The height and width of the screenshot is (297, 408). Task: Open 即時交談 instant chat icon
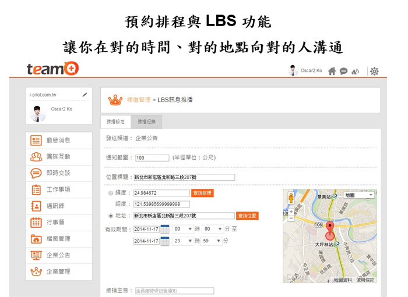pos(36,173)
